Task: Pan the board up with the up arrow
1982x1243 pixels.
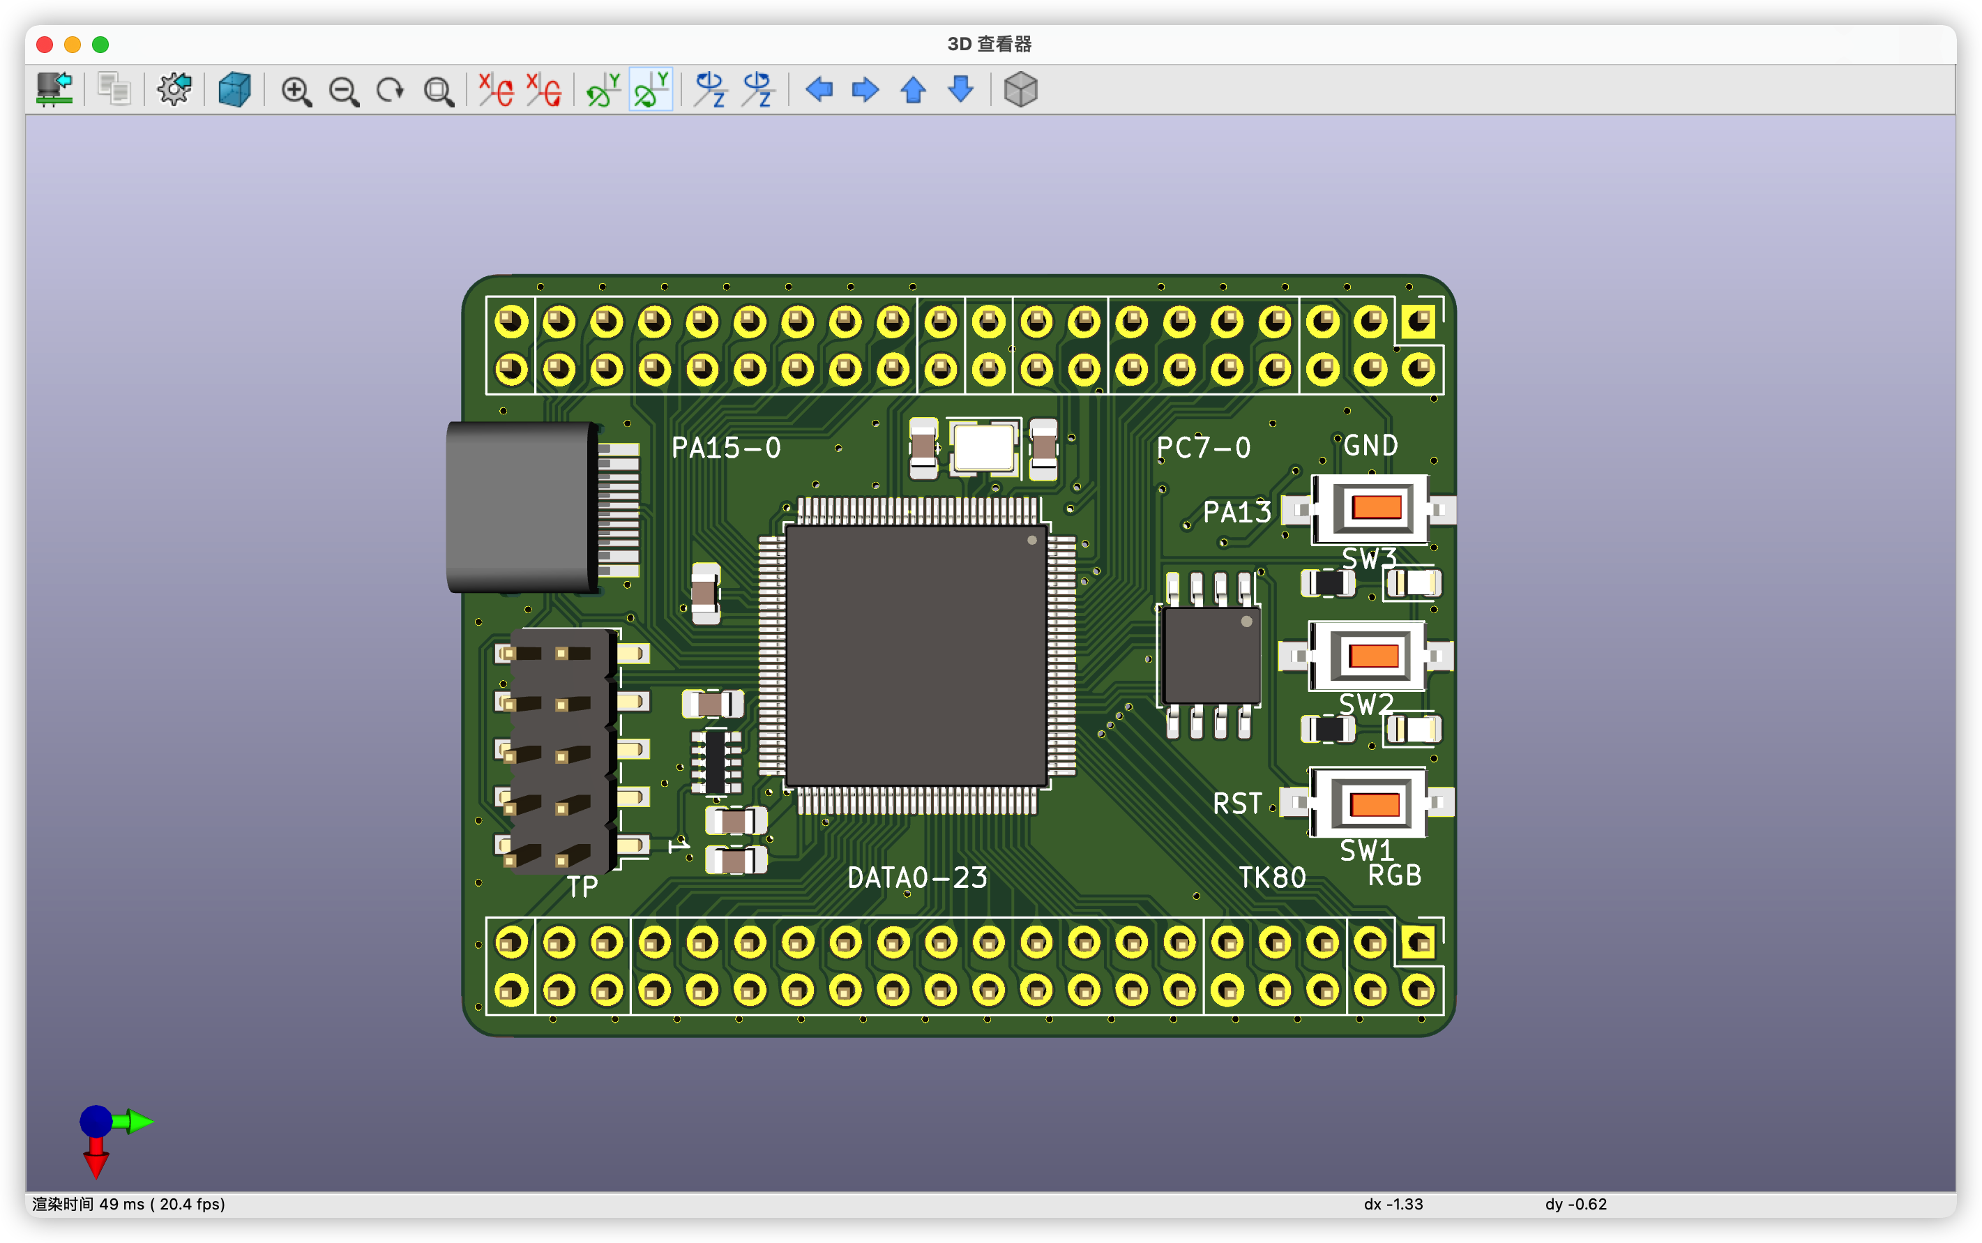Action: point(913,89)
